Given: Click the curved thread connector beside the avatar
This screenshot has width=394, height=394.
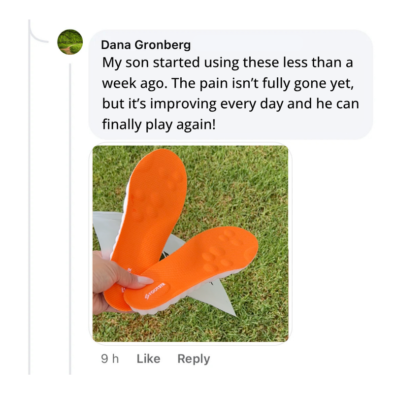Looking at the screenshot, I should coord(38,32).
